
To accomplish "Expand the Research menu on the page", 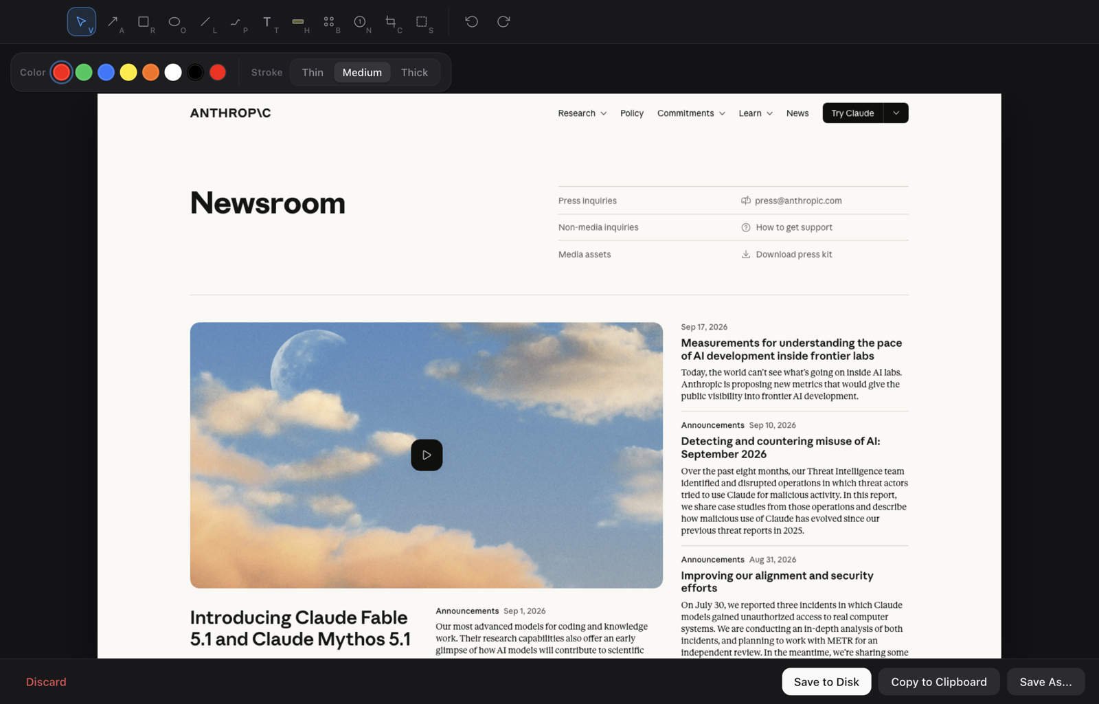I will point(582,113).
